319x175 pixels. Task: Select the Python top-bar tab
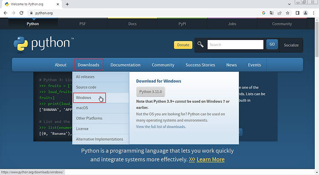(x=33, y=24)
